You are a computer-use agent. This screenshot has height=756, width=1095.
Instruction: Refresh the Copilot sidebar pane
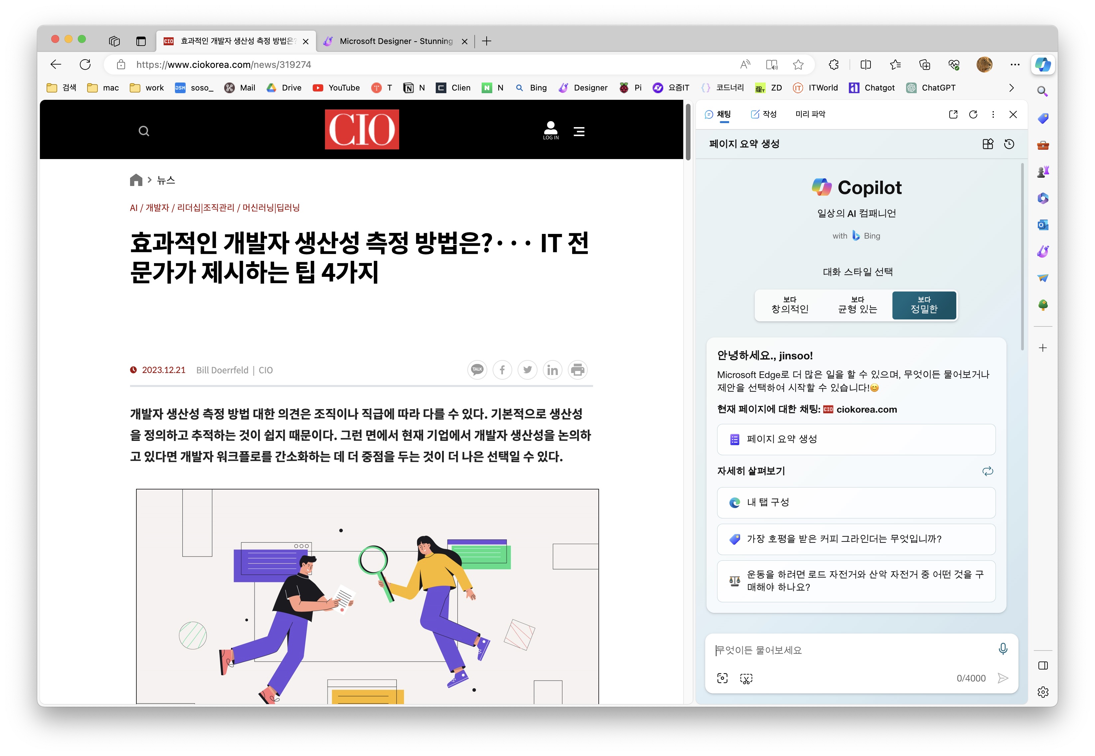pos(973,114)
